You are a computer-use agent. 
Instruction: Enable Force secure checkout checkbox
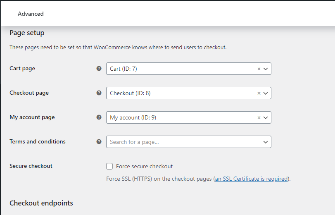(x=109, y=166)
